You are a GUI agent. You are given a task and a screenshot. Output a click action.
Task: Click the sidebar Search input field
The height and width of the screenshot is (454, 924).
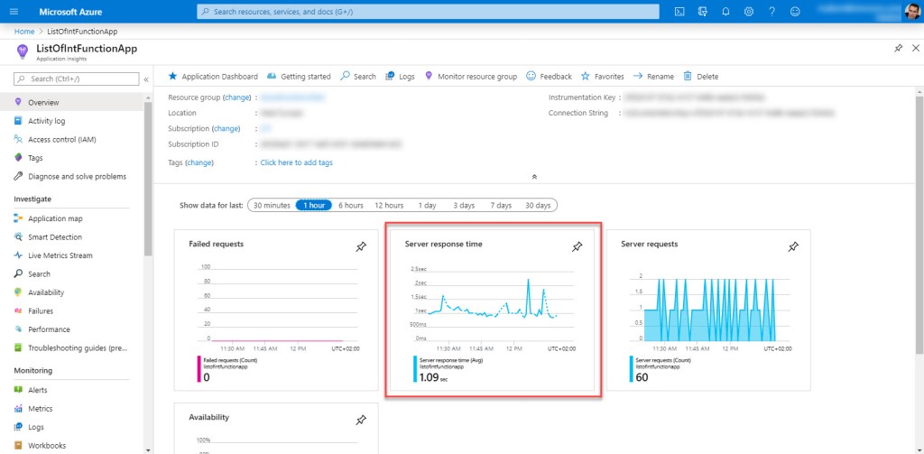77,79
